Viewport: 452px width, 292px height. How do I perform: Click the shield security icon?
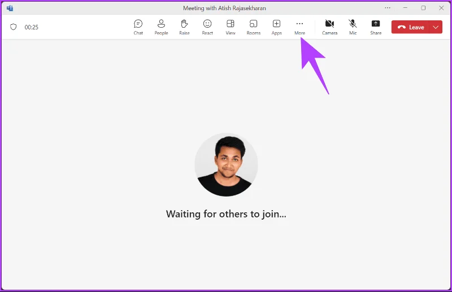coord(13,27)
